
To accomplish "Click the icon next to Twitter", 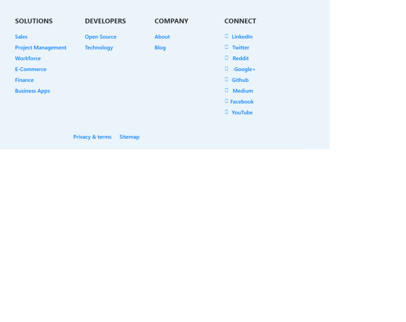I will pyautogui.click(x=226, y=47).
